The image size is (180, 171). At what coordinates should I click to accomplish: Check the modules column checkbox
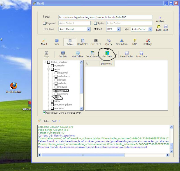[56, 87]
